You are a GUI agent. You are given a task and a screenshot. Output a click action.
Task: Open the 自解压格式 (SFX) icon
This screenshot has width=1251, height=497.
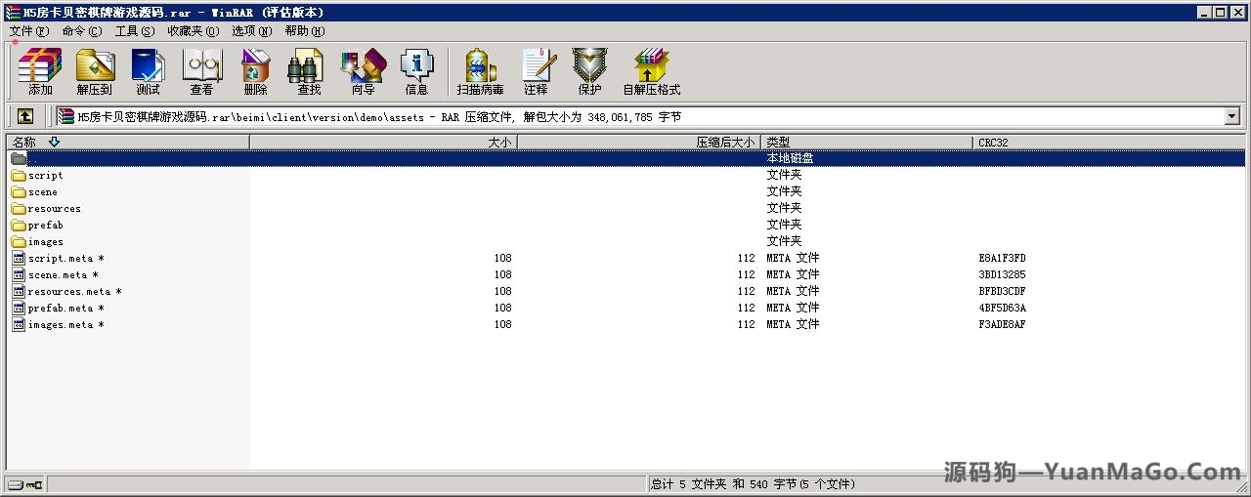(x=651, y=72)
